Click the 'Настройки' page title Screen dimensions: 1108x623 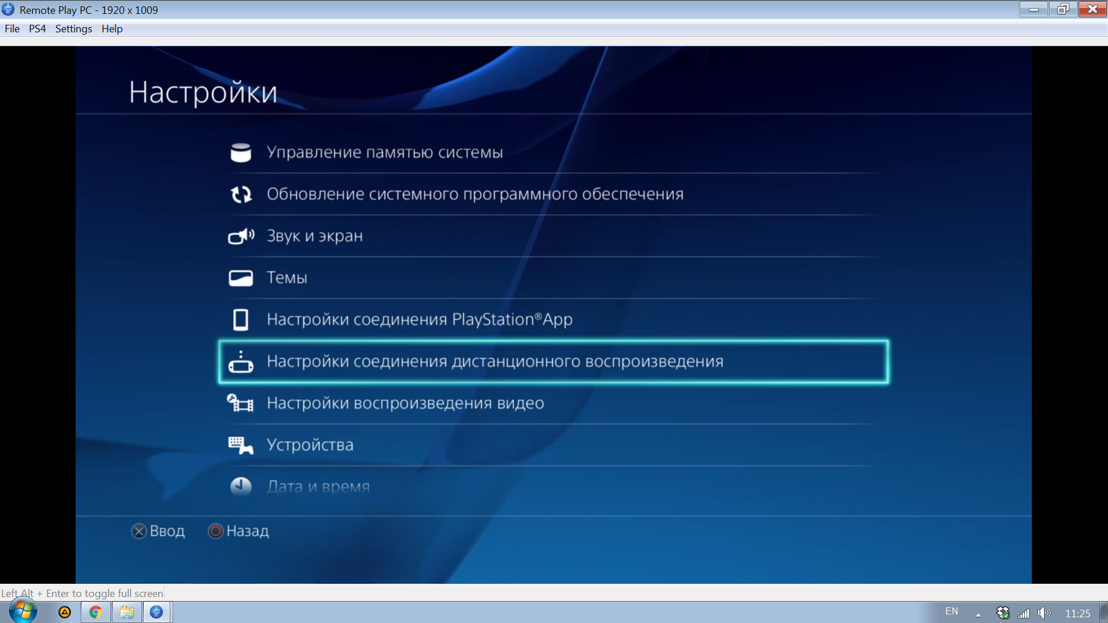(203, 92)
